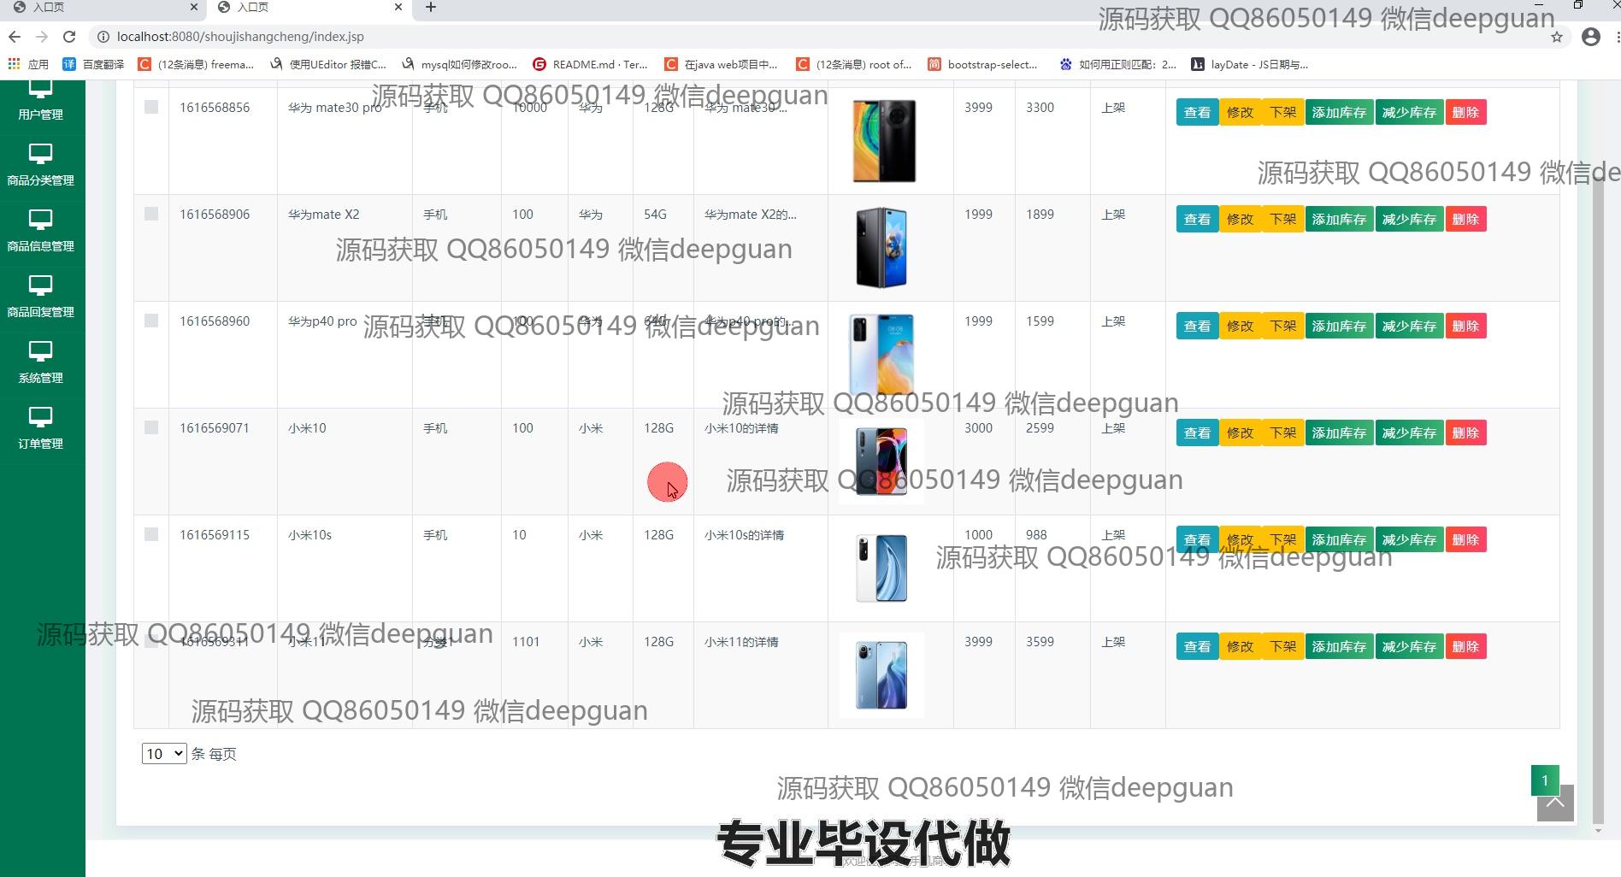Image resolution: width=1621 pixels, height=877 pixels.
Task: Open a new browser tab
Action: click(431, 8)
